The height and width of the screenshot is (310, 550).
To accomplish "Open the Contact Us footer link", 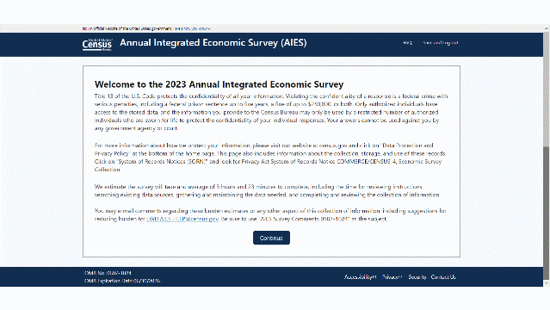I will [x=443, y=277].
